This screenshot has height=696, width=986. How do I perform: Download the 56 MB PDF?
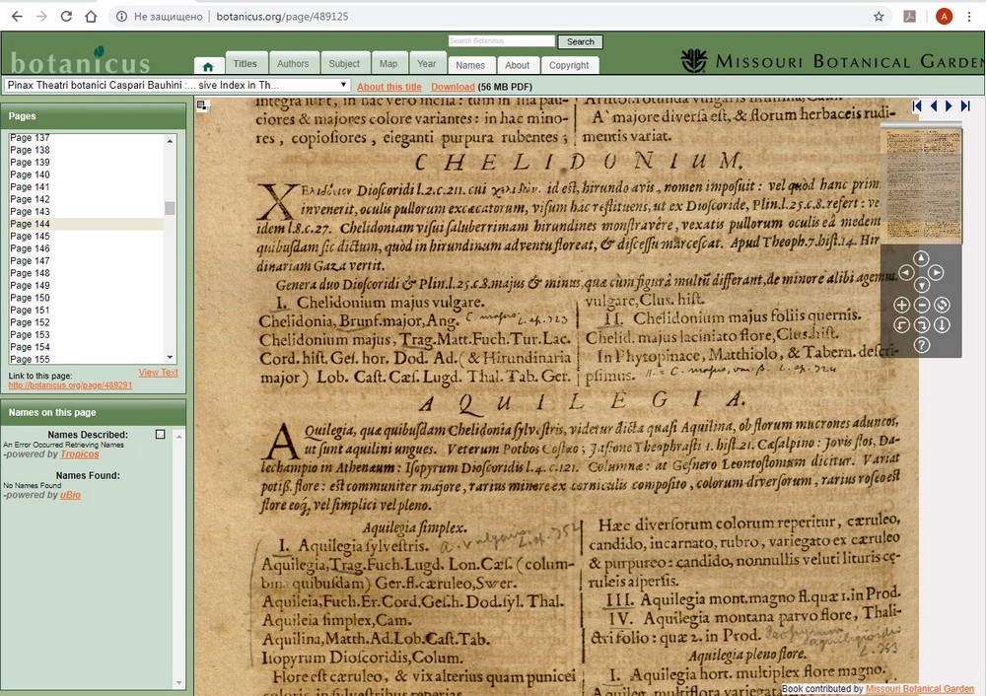(x=453, y=87)
